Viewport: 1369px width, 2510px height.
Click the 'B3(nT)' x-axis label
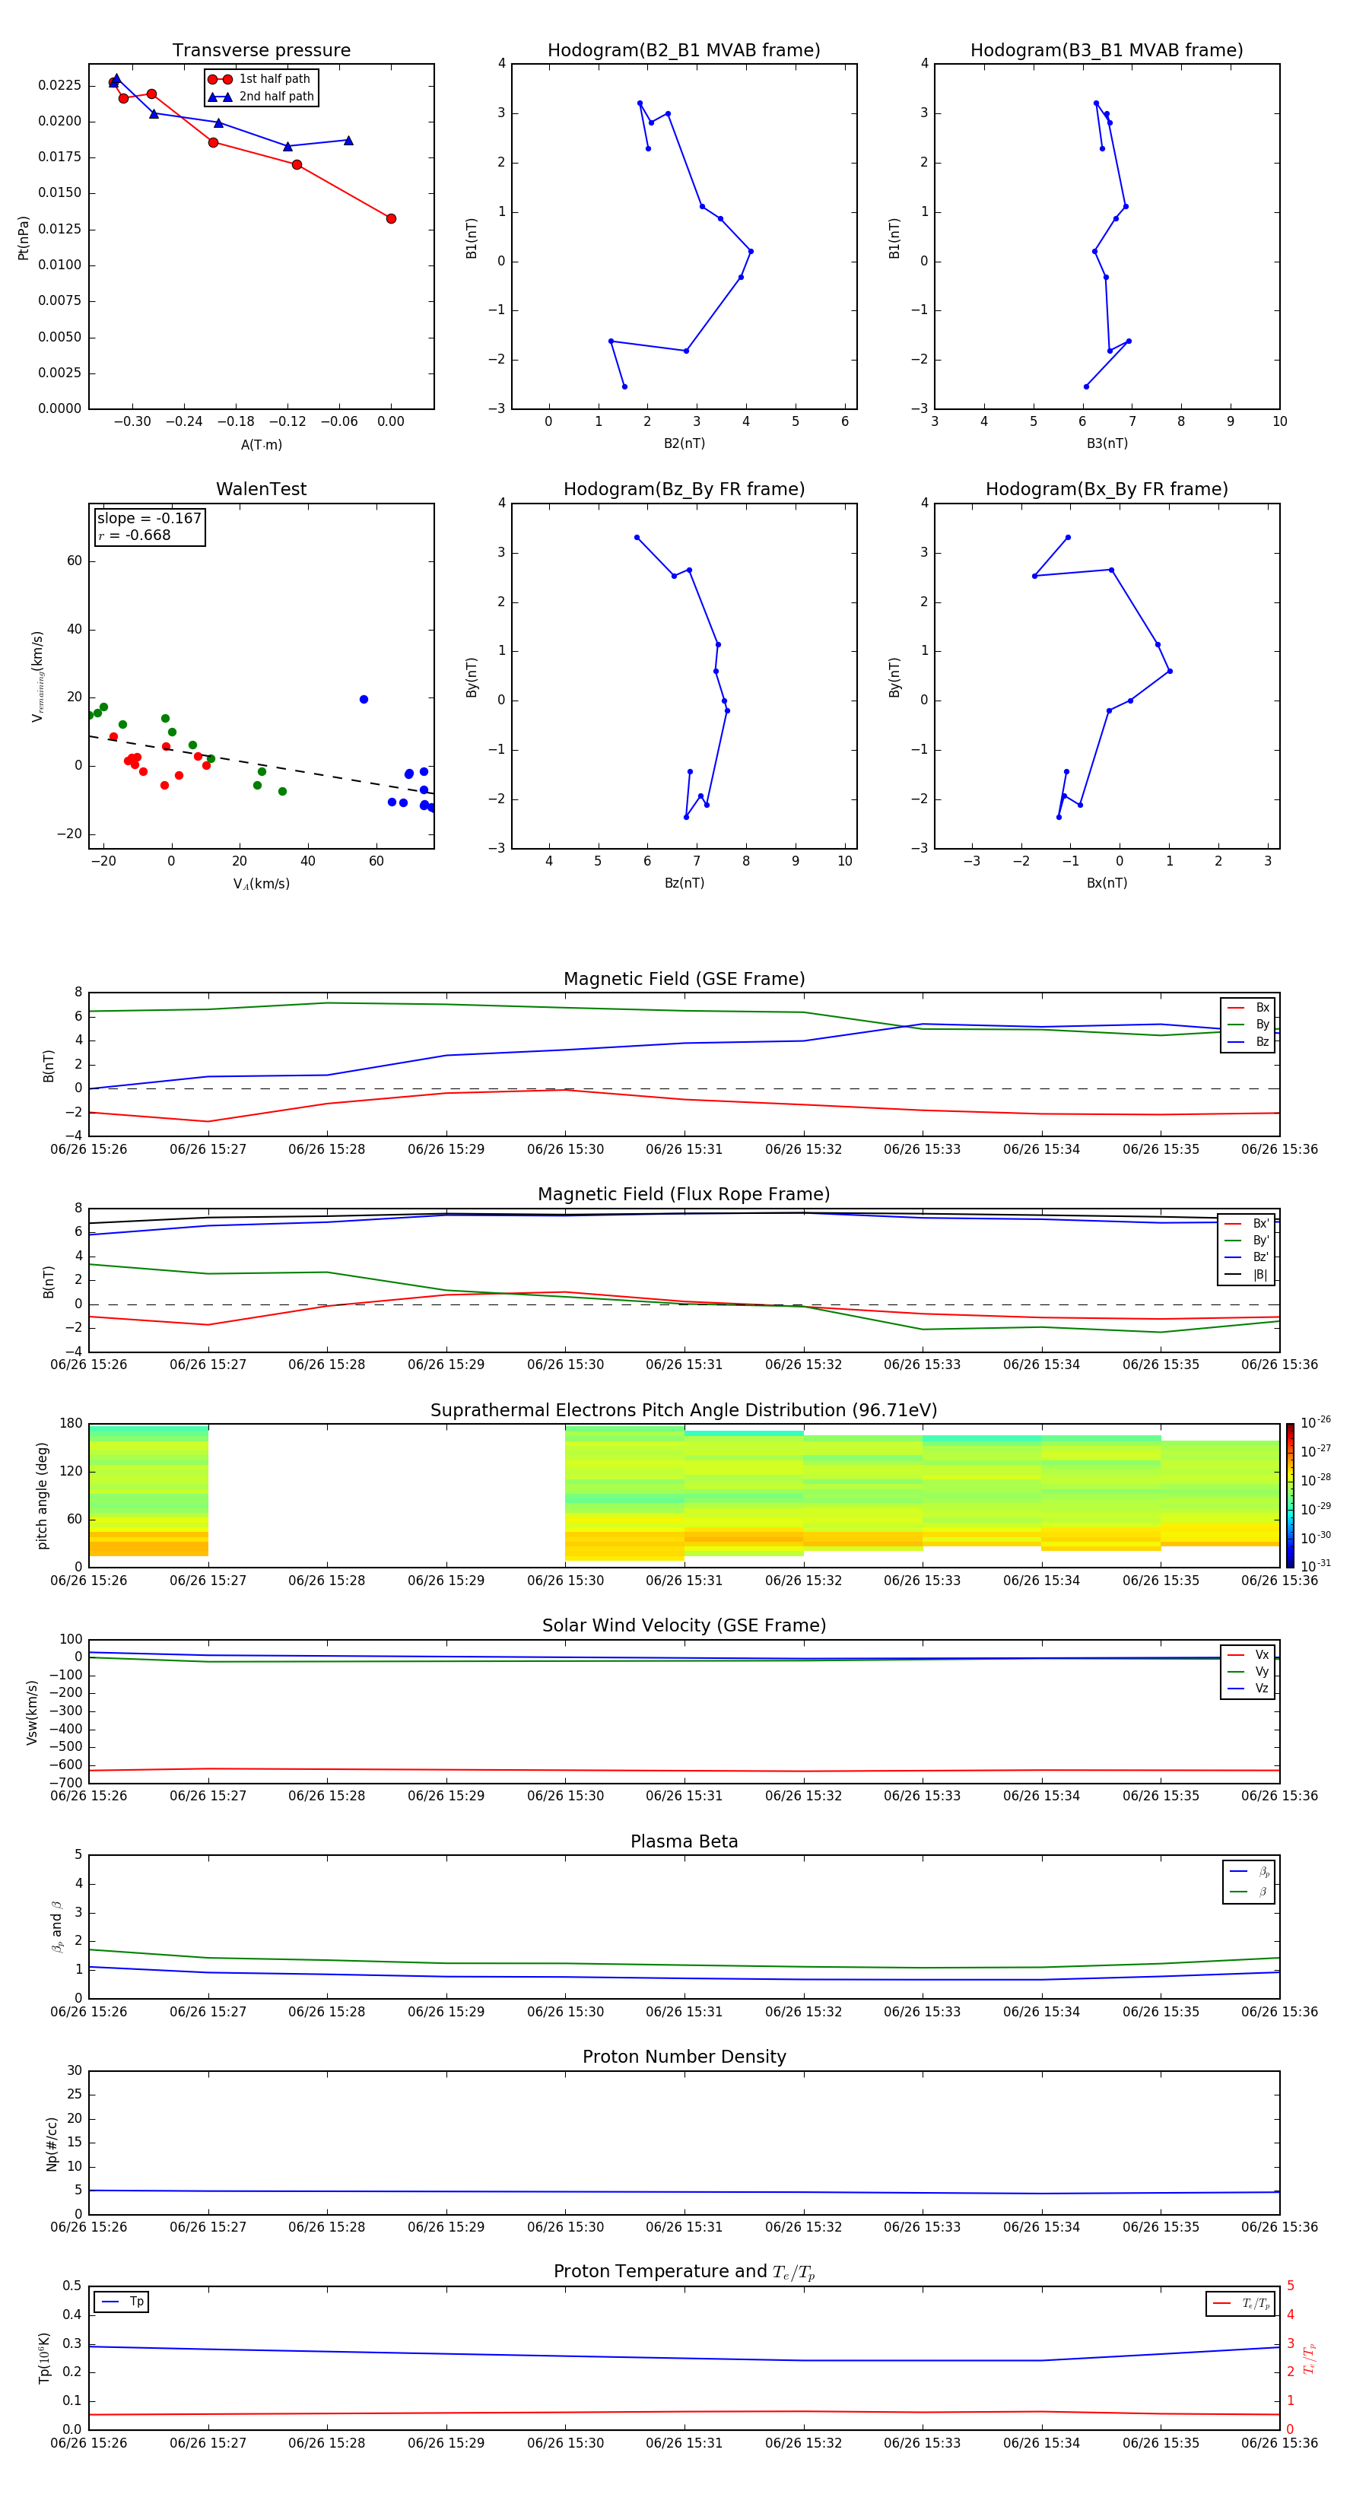[x=1107, y=443]
